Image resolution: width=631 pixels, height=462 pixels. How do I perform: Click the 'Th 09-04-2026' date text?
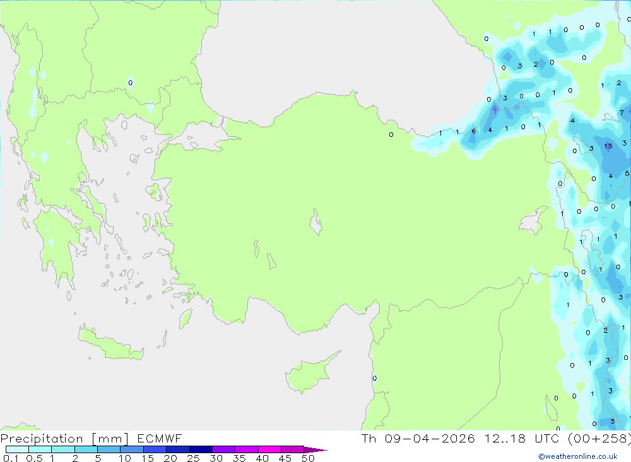pos(418,438)
